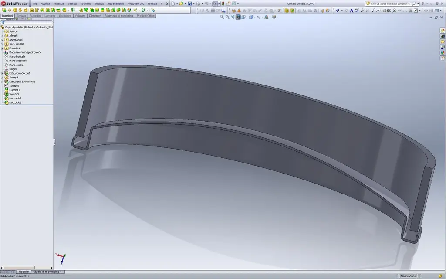Select the Cupola11 feature
The image size is (446, 279).
14,90
